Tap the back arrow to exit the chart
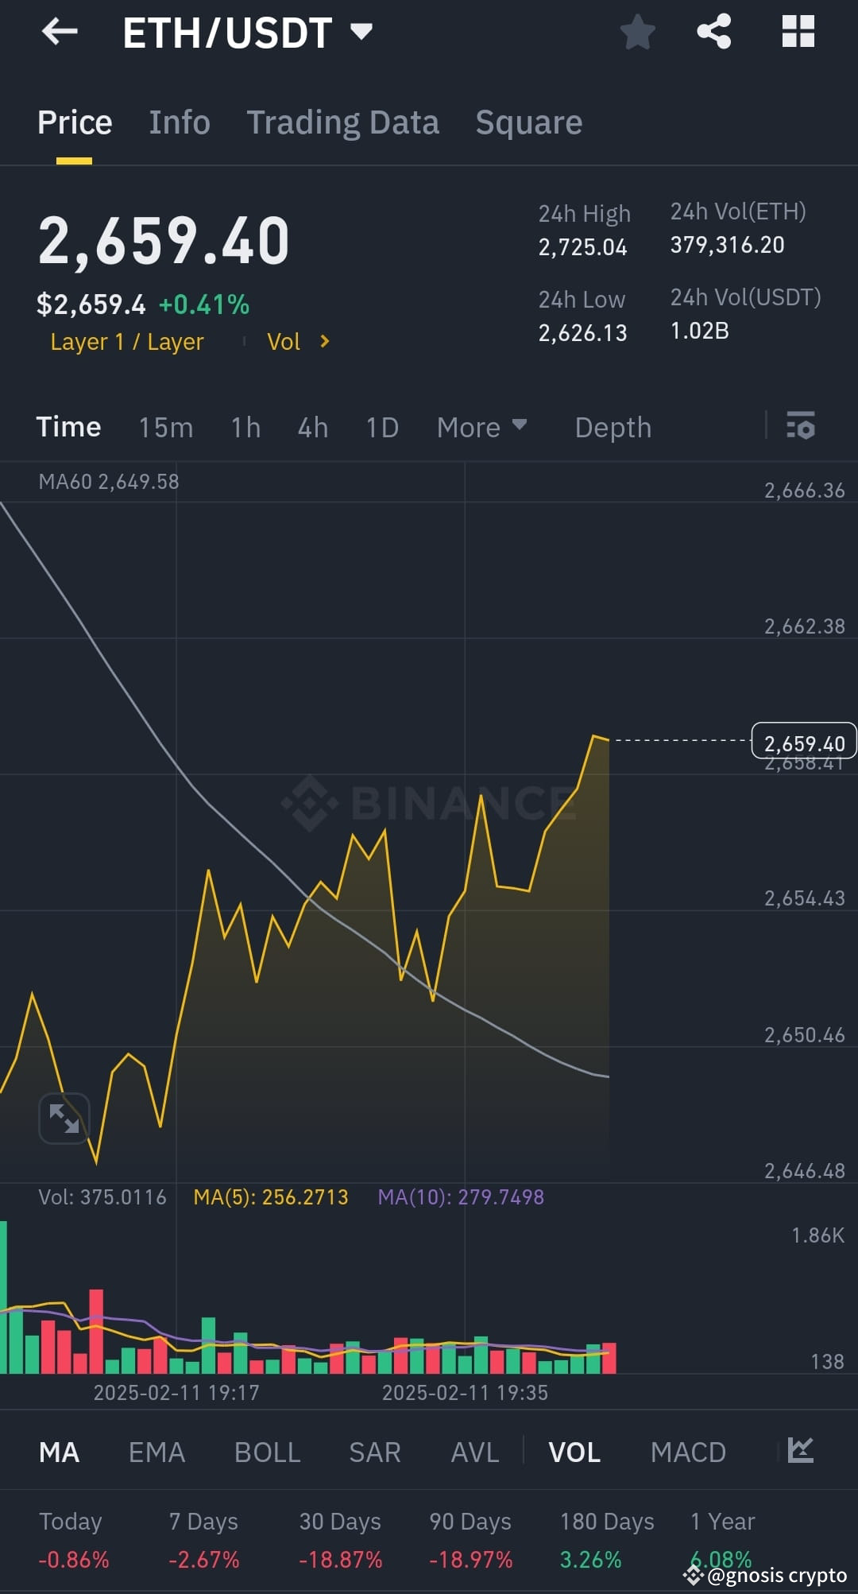This screenshot has height=1594, width=858. pos(60,32)
